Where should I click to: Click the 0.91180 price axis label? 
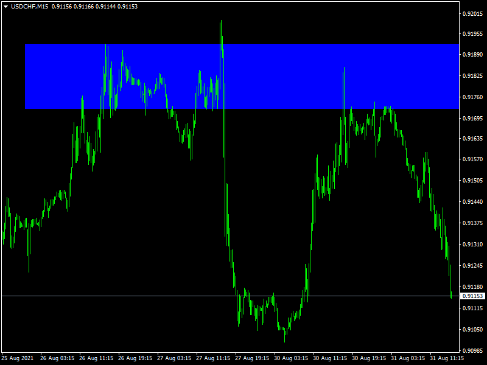[x=473, y=287]
